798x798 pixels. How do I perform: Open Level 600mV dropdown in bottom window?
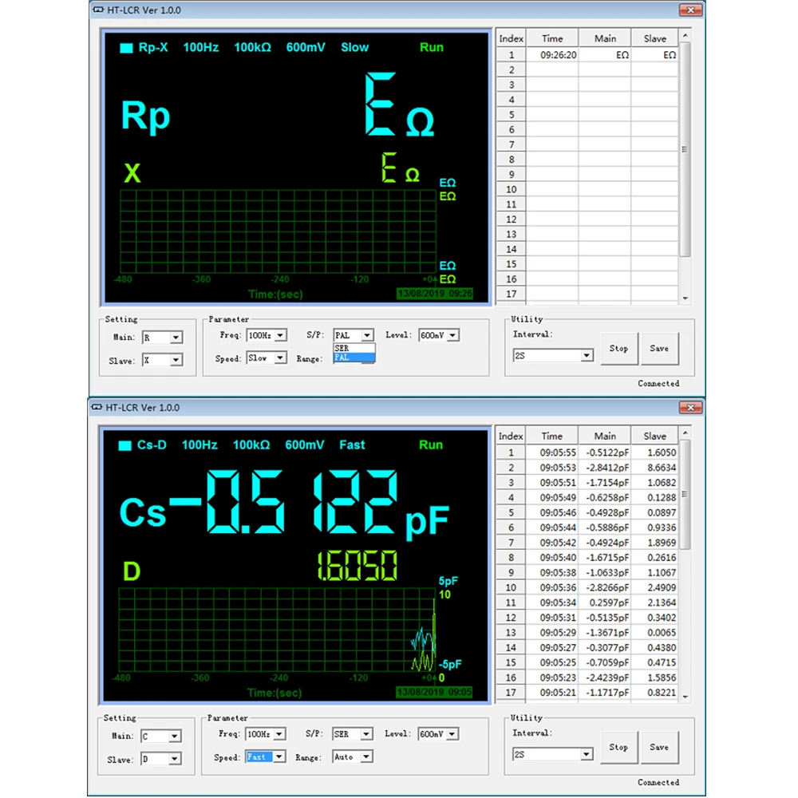tap(438, 734)
